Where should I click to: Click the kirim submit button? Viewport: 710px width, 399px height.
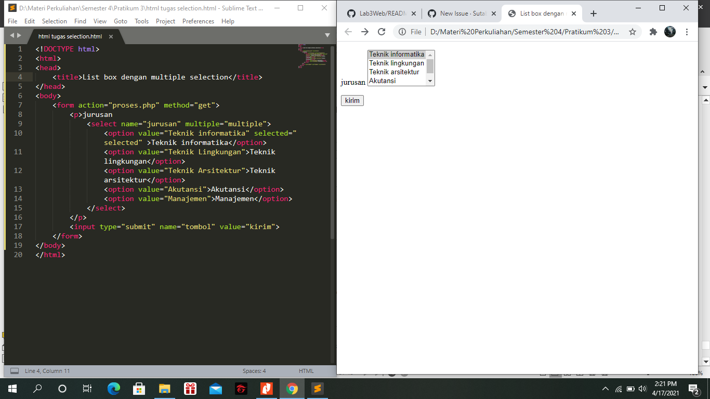coord(352,100)
